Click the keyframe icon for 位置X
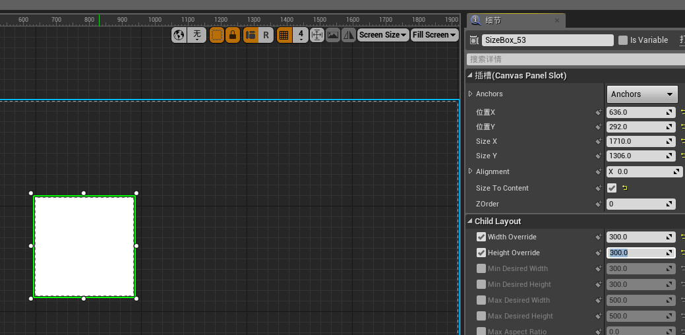The width and height of the screenshot is (685, 335). coord(599,112)
